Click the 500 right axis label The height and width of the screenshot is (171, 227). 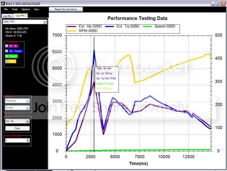(x=218, y=35)
